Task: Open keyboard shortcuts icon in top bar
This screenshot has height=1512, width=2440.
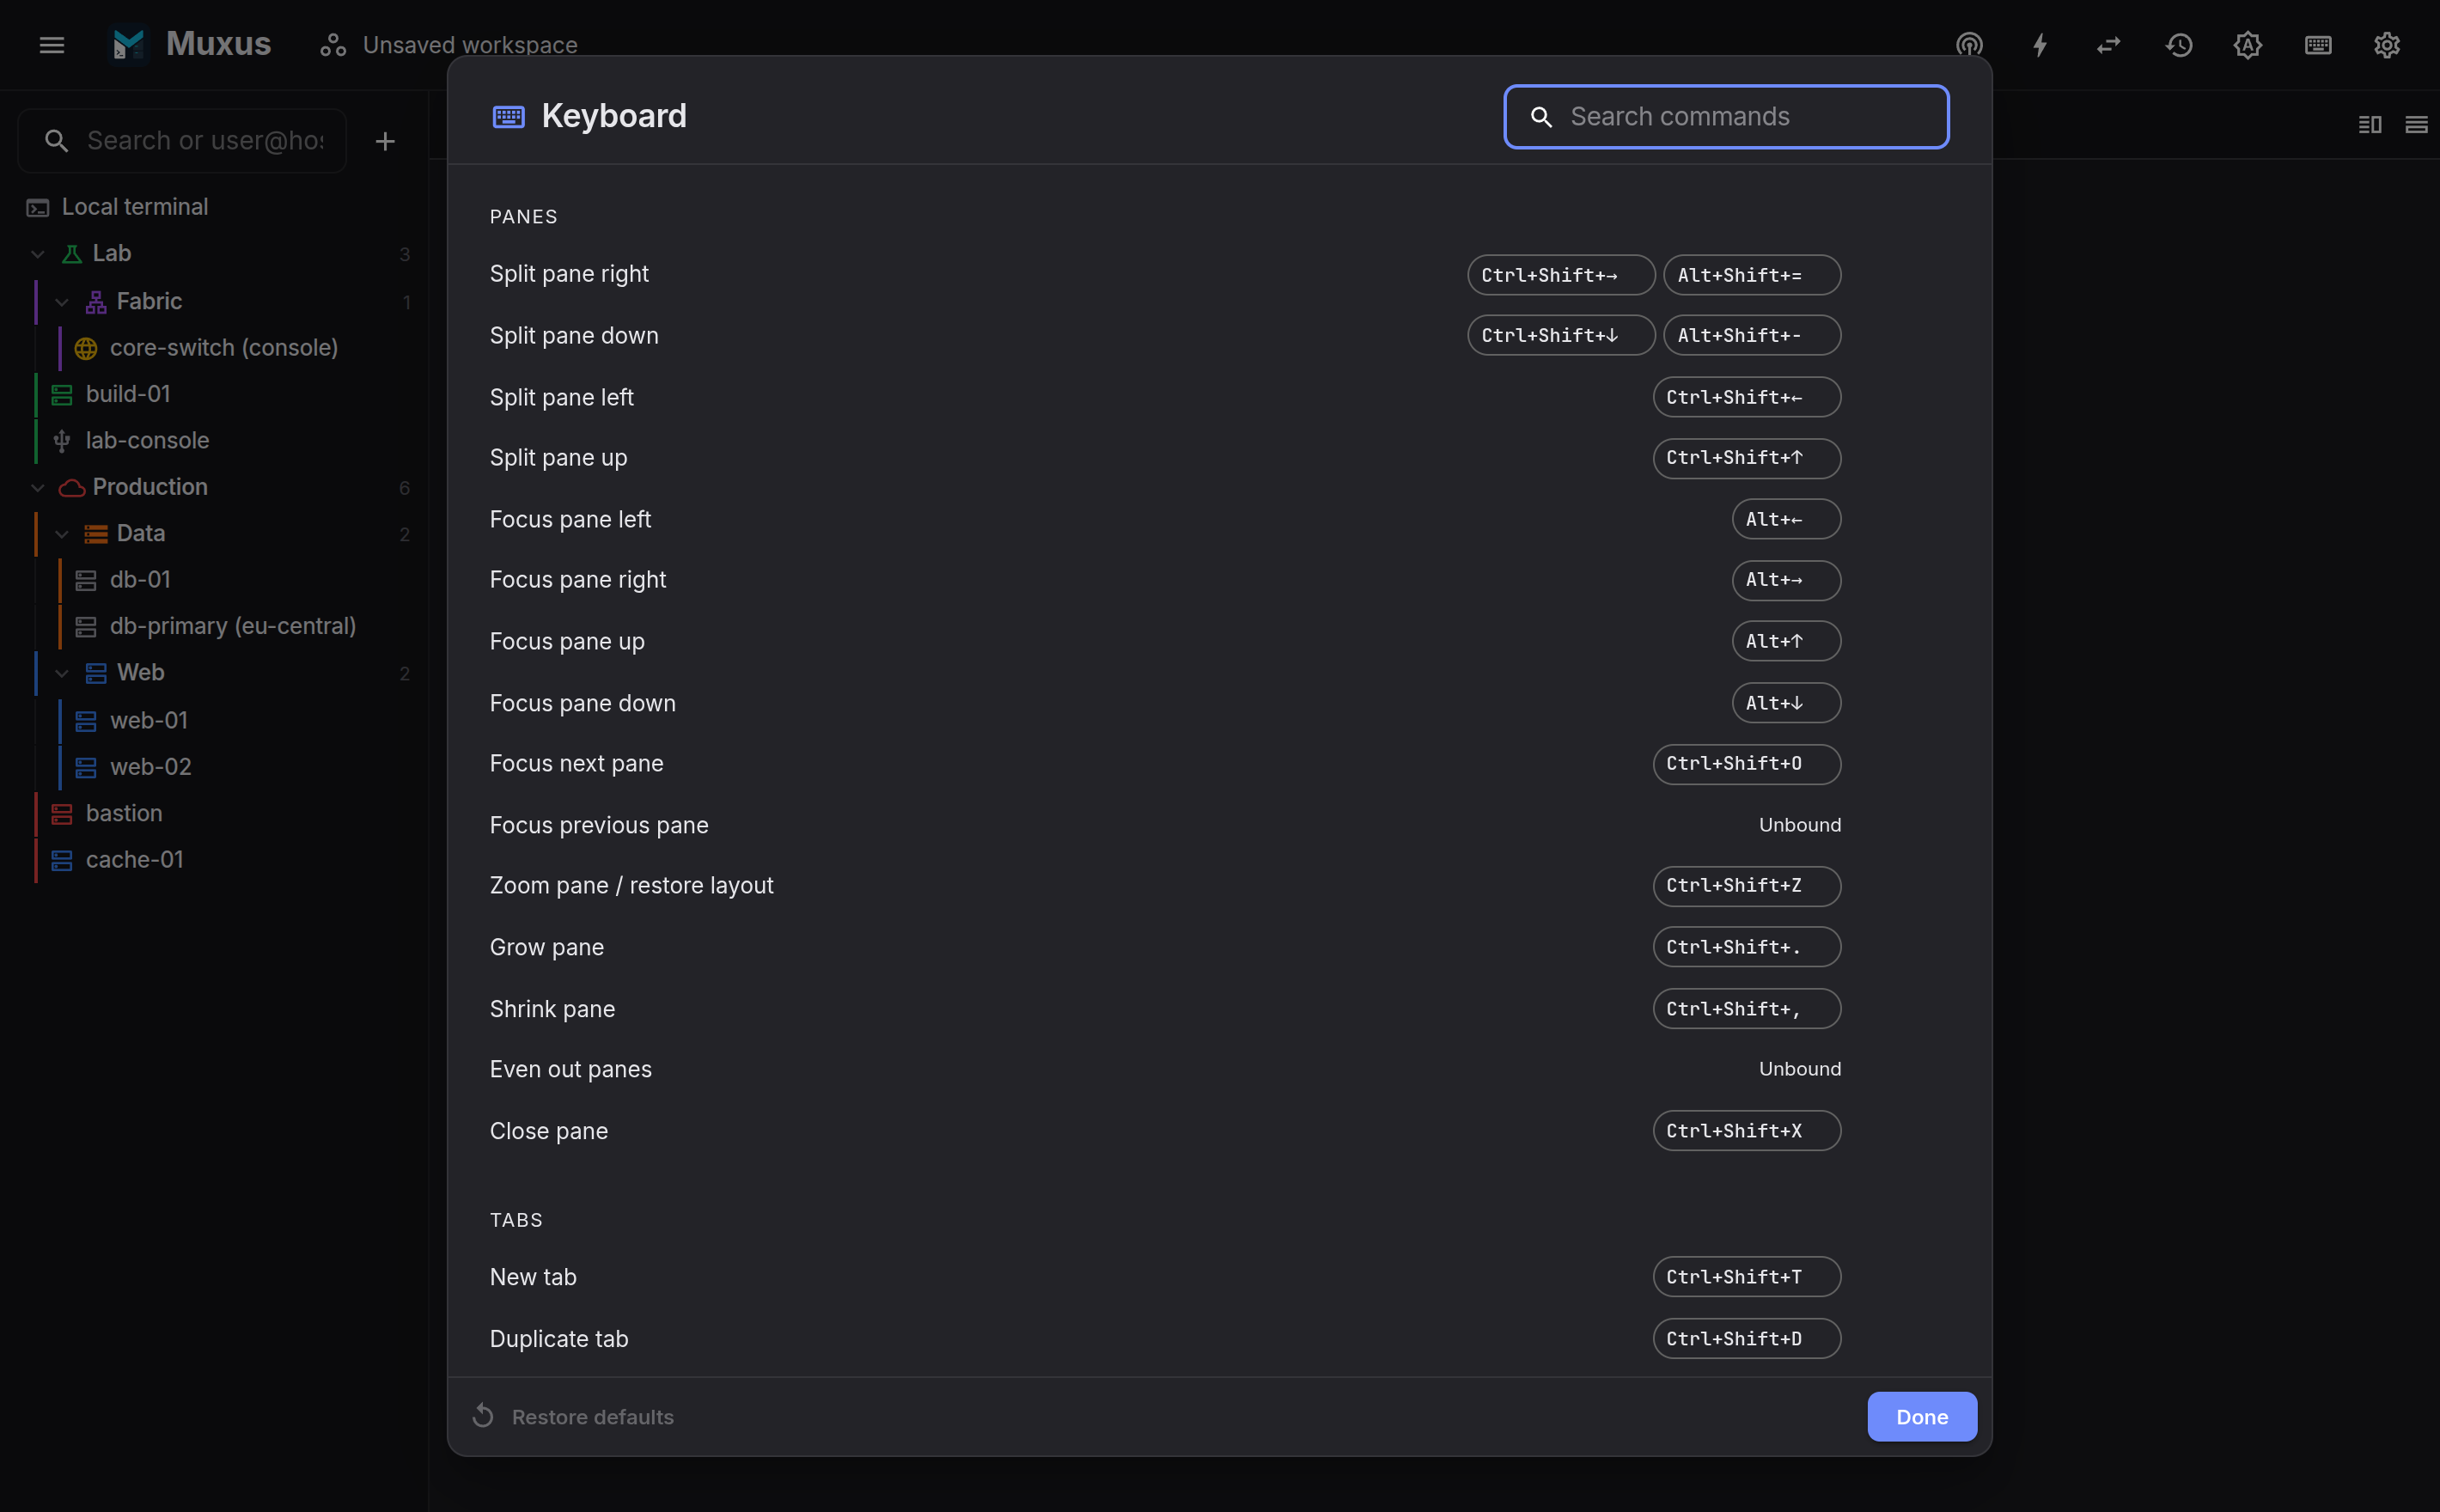Action: [x=2318, y=45]
